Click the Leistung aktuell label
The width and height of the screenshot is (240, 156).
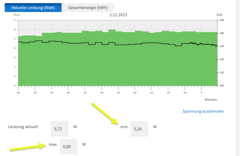[23, 127]
